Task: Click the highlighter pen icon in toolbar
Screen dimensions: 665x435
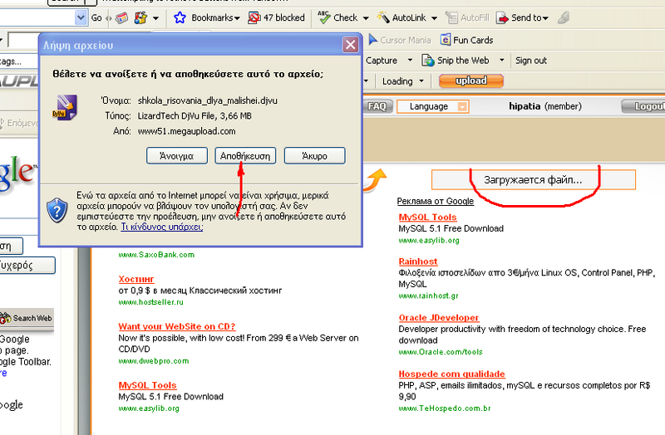Action: pos(564,17)
